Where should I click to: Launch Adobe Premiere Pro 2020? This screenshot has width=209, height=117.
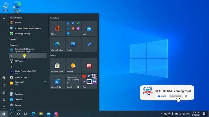28,72
